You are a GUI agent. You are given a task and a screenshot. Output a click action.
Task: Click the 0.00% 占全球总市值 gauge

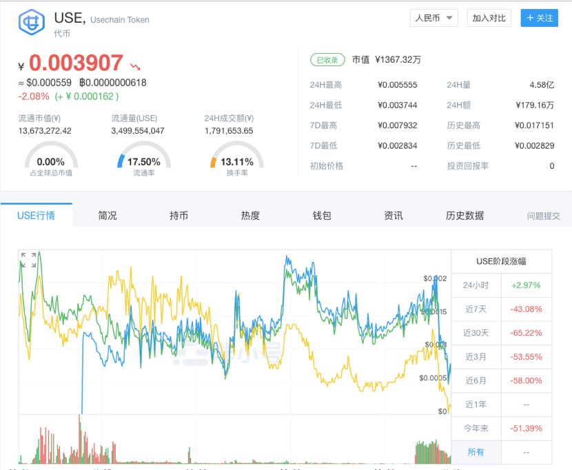[51, 159]
